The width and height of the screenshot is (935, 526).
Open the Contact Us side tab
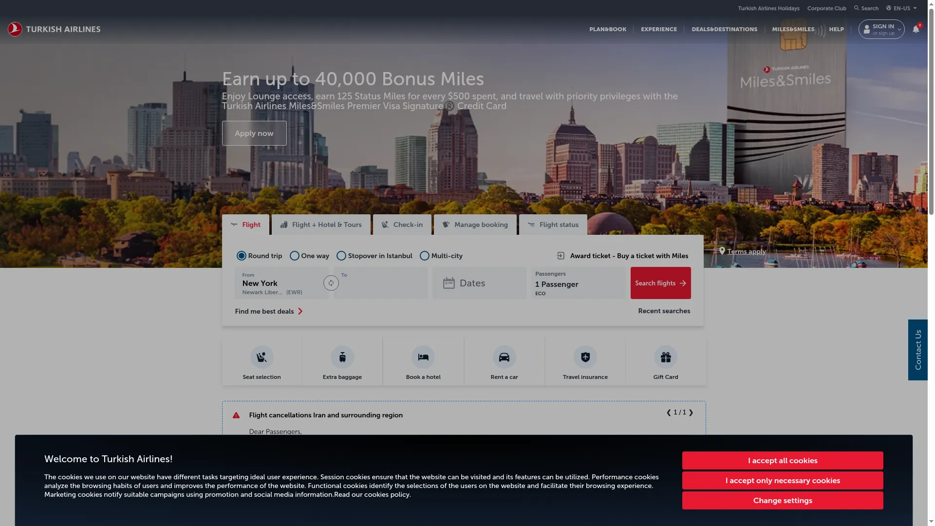coord(918,350)
